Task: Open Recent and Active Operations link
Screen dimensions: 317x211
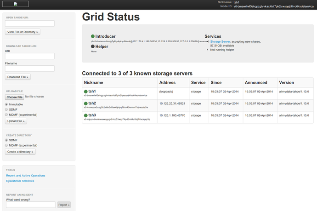Action: click(25, 176)
